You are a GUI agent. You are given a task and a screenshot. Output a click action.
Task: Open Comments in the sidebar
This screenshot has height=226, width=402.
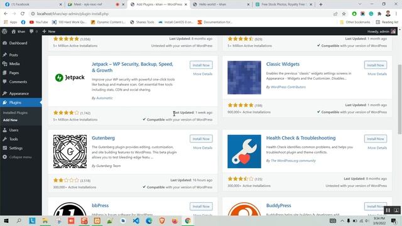tap(18, 82)
